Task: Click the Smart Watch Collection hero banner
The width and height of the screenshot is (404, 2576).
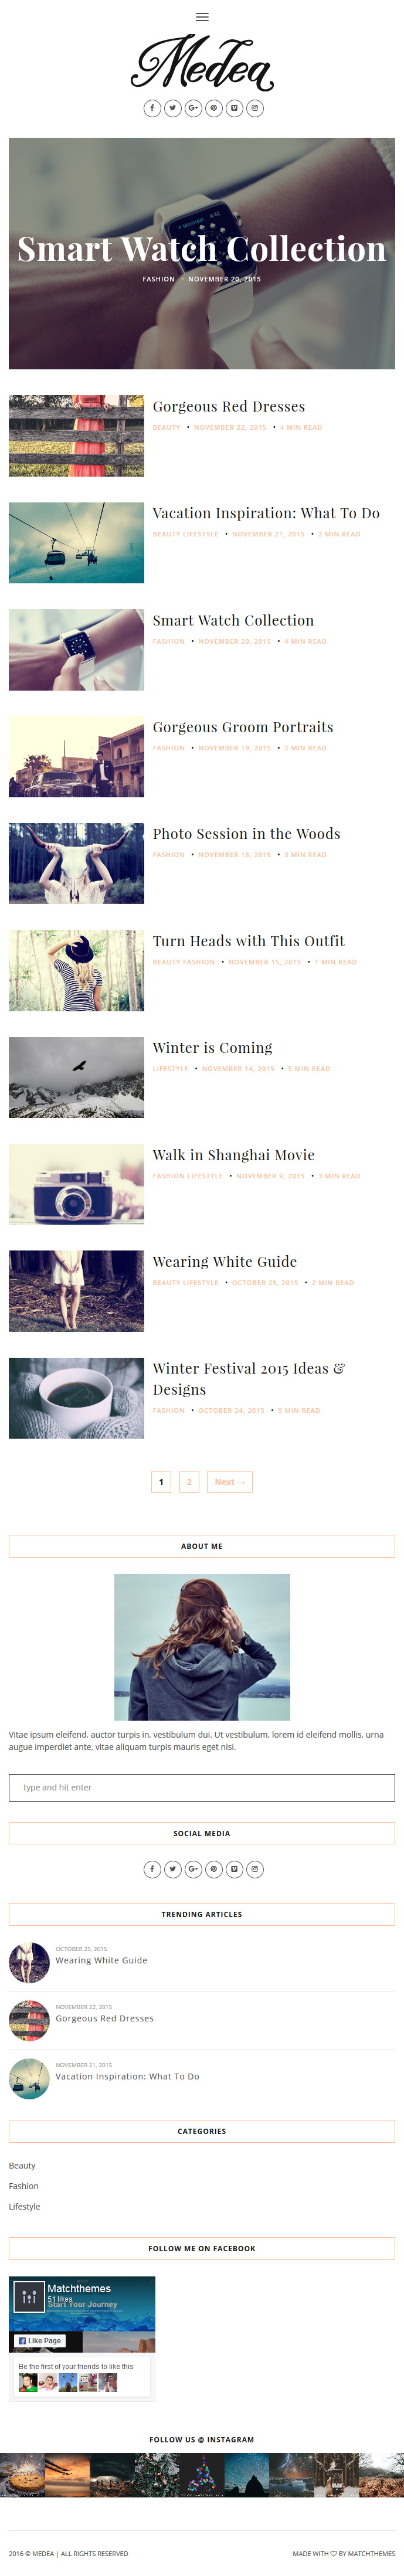Action: 202,253
